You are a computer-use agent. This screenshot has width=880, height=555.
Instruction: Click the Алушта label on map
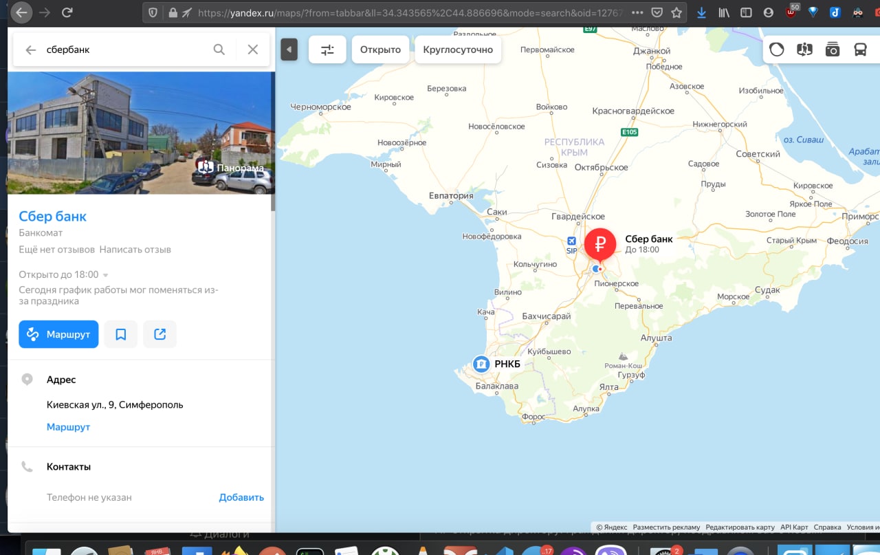point(656,338)
